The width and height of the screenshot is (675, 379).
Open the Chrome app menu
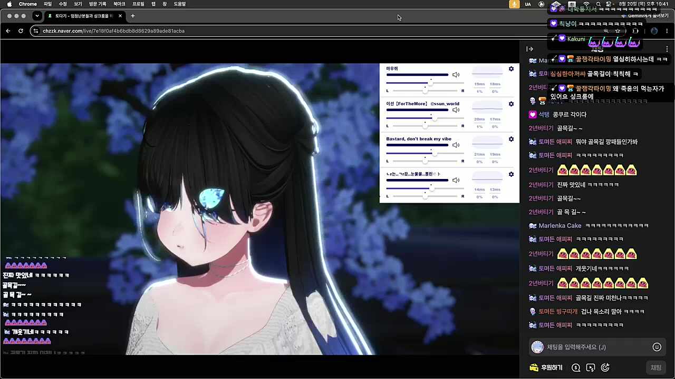click(28, 4)
